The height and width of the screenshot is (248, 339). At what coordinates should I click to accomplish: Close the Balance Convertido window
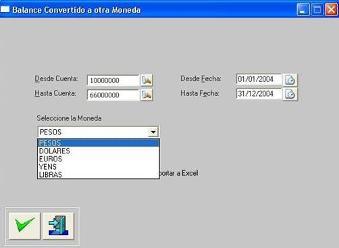(331, 9)
